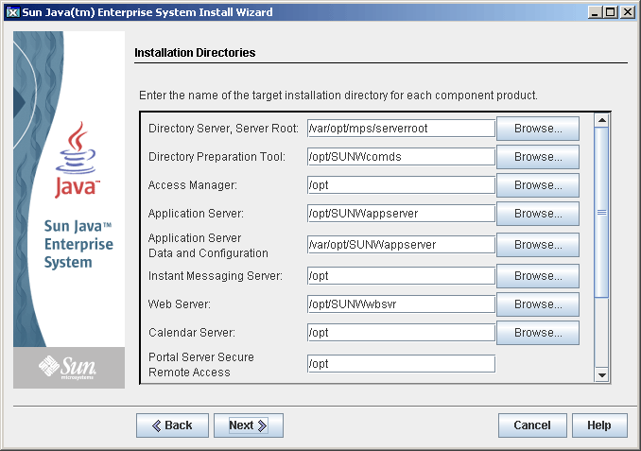This screenshot has width=641, height=451.
Task: Maximize the Install Wizard window
Action: pyautogui.click(x=611, y=12)
